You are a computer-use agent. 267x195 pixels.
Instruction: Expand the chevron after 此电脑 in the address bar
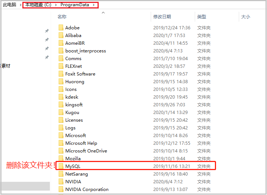[x=21, y=5]
